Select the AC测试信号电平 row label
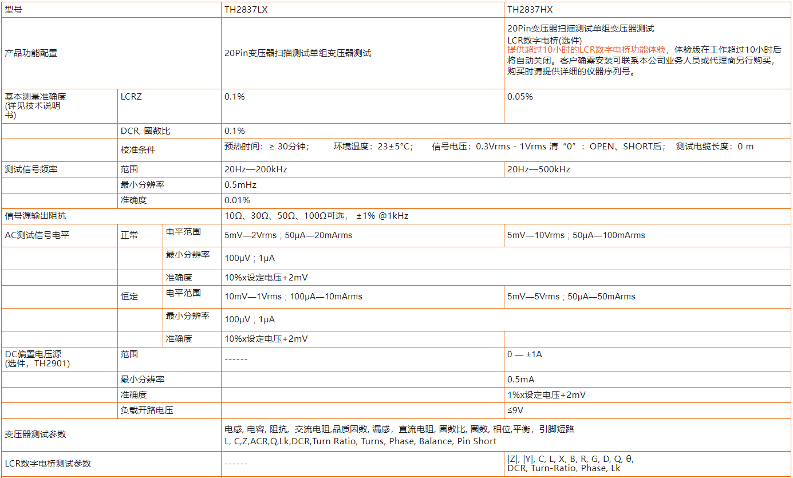The height and width of the screenshot is (478, 793). [37, 235]
